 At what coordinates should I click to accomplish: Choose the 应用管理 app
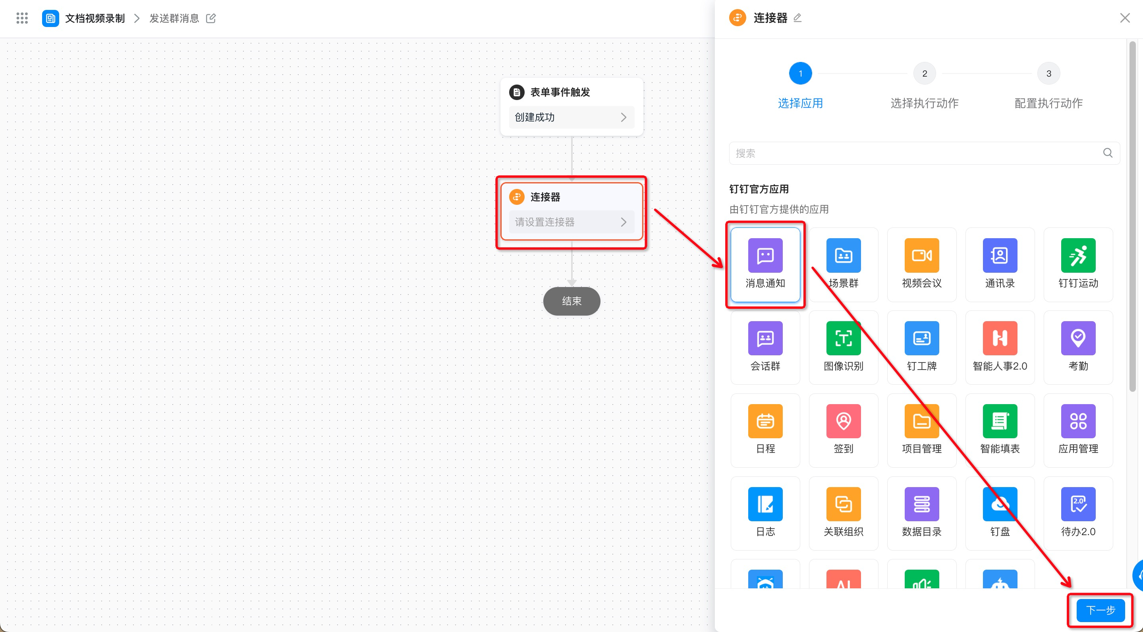(x=1078, y=430)
